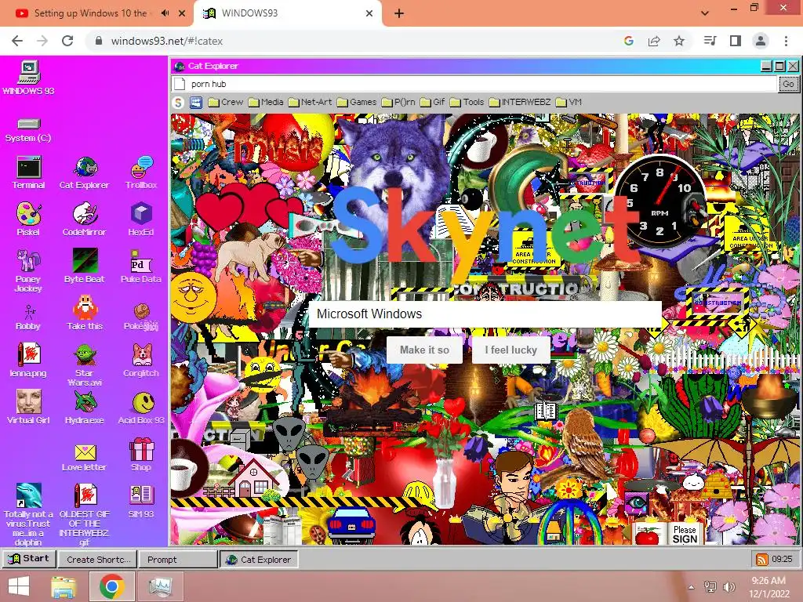Click the Go button in Cat Explorer
Screen dimensions: 803x602
pyautogui.click(x=788, y=84)
